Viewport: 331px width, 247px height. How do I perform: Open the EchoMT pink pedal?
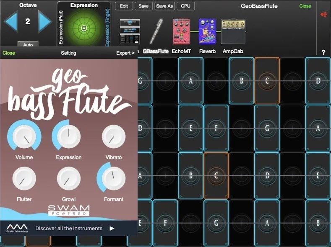pos(181,31)
